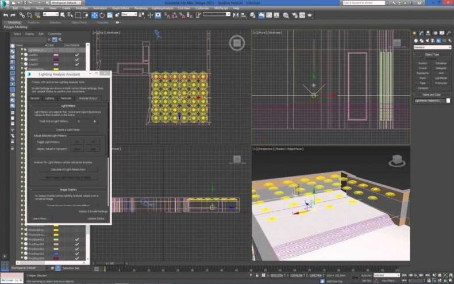This screenshot has height=284, width=454.
Task: Click the Undo arrow in main toolbar
Action: (x=6, y=15)
